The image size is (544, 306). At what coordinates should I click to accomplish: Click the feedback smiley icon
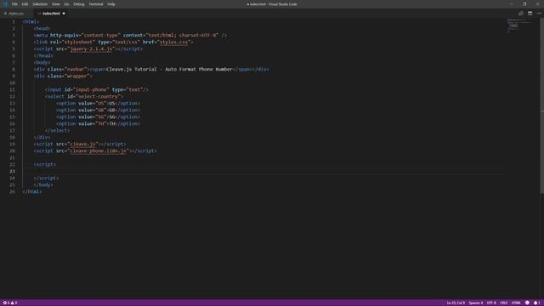click(x=527, y=303)
